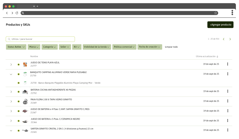Bookmark page with the star icon
239x139 pixels.
[x=215, y=13]
